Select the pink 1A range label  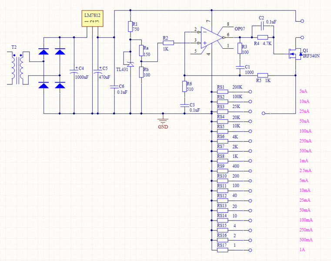[302, 250]
